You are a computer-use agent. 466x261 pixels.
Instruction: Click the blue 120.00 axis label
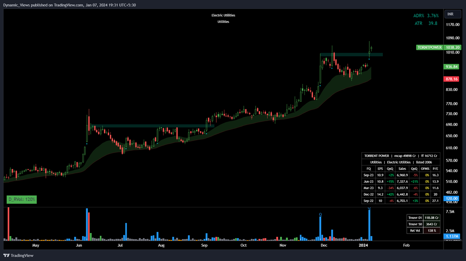tap(451, 198)
